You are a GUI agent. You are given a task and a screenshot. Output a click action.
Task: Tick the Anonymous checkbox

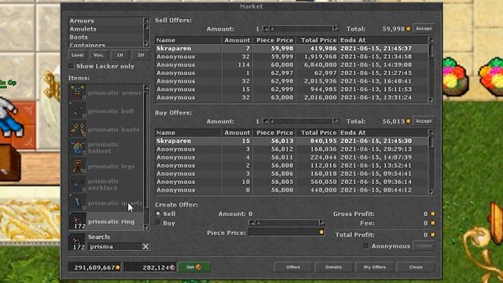pyautogui.click(x=365, y=246)
